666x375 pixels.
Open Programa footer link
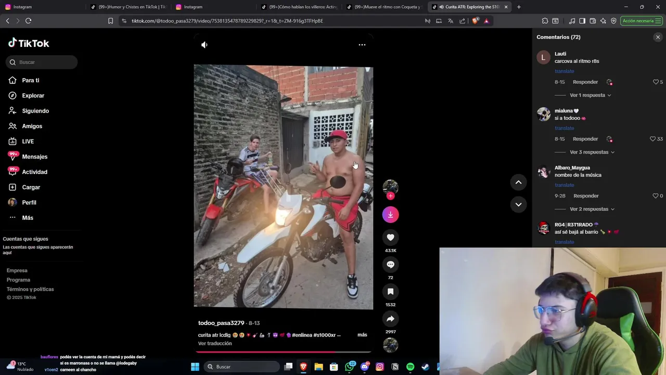coord(18,280)
